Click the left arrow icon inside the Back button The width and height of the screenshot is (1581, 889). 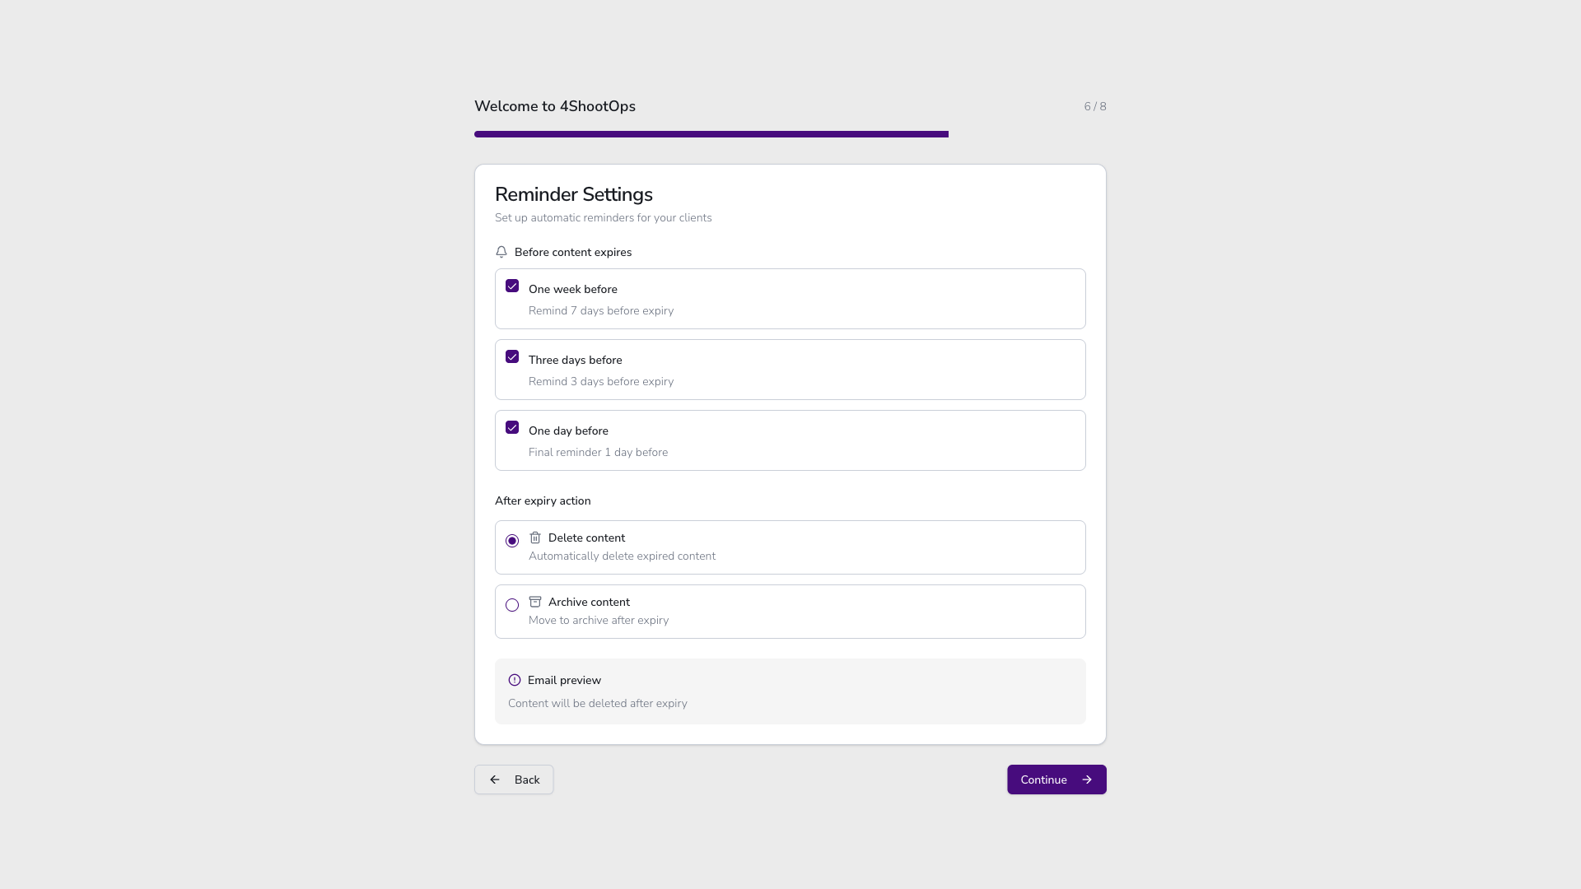click(495, 780)
